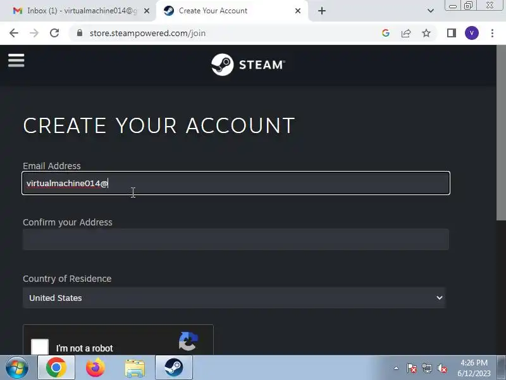Open the Steam hamburger menu

[x=16, y=60]
